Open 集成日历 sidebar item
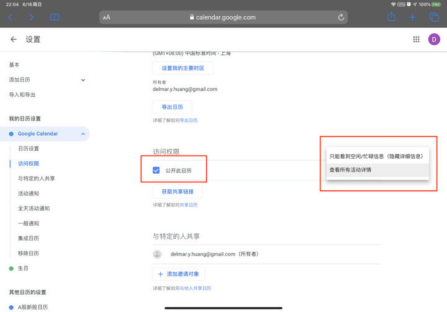447x312 pixels. pyautogui.click(x=29, y=238)
